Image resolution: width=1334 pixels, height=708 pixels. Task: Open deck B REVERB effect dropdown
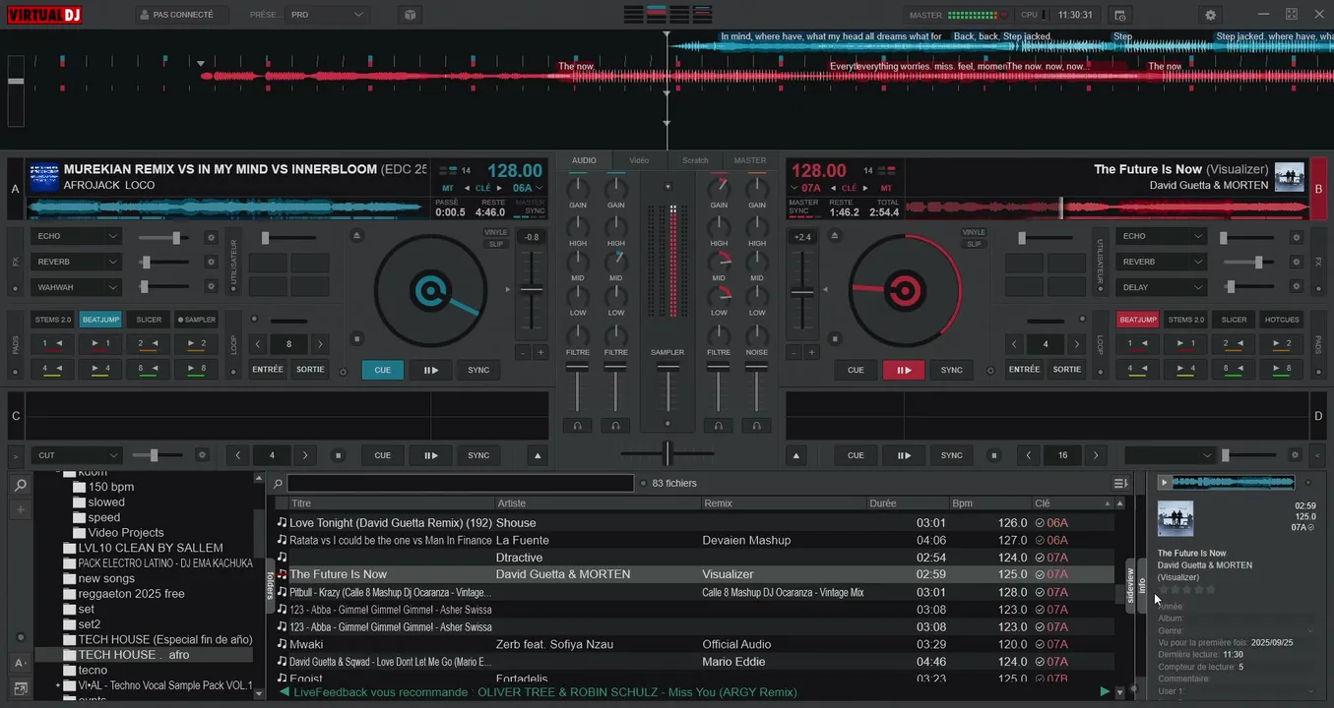coord(1162,263)
